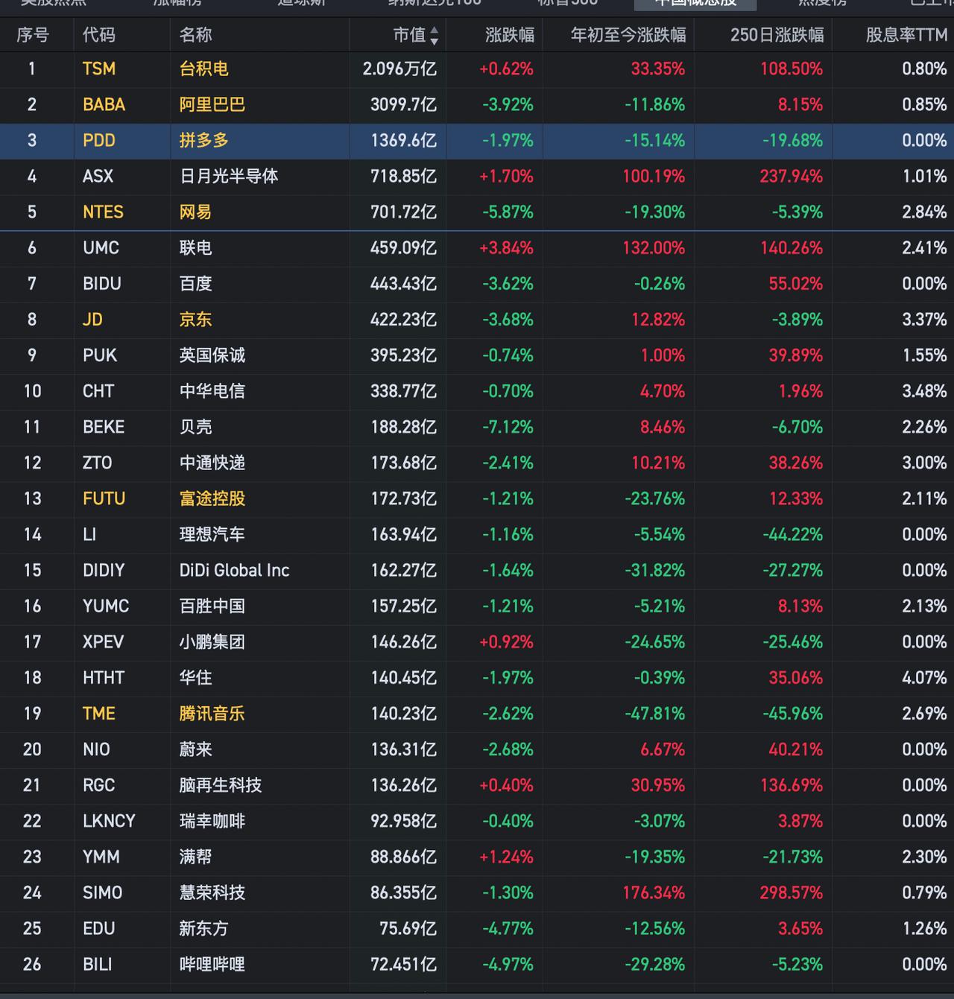The width and height of the screenshot is (954, 999).
Task: Select 台积电 stock name
Action: 203,69
